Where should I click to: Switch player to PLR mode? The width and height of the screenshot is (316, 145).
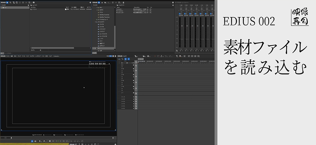pyautogui.click(x=108, y=56)
